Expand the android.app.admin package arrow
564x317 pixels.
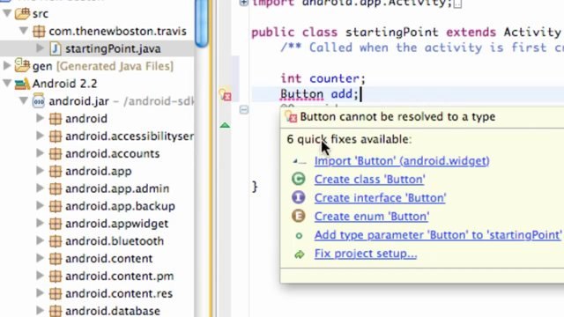[x=40, y=188]
